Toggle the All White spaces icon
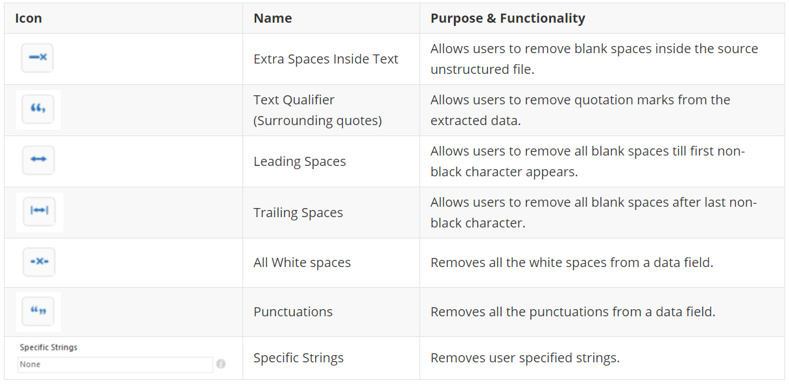This screenshot has width=789, height=385. click(x=39, y=262)
